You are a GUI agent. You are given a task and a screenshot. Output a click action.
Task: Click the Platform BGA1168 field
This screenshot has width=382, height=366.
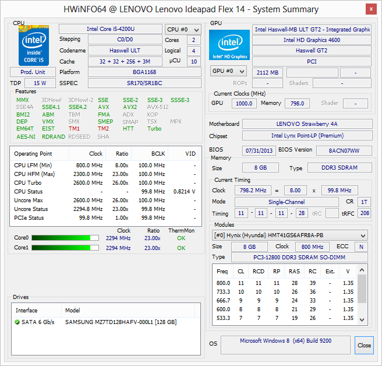pos(144,72)
